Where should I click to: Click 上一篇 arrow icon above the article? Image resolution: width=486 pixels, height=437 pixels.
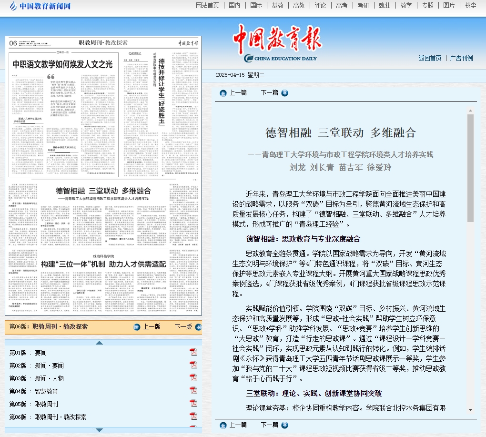(223, 93)
